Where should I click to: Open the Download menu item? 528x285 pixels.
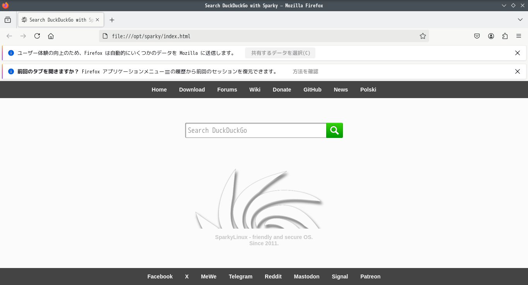point(192,90)
